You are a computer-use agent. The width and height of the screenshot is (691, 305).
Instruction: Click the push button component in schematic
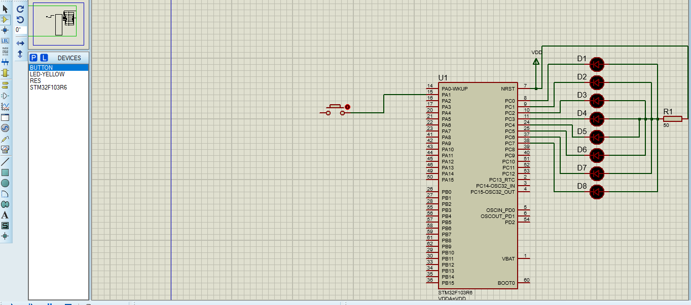point(335,110)
